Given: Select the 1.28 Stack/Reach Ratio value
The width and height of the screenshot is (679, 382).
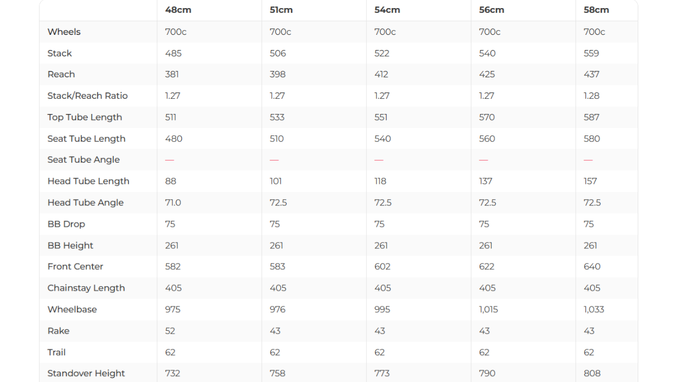Looking at the screenshot, I should coord(592,96).
